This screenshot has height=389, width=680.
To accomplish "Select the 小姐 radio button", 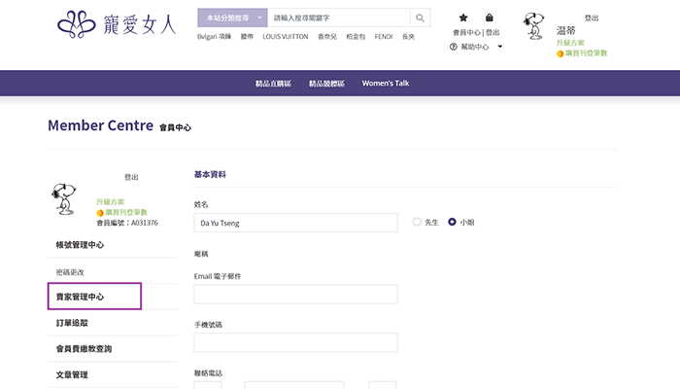I will click(452, 222).
